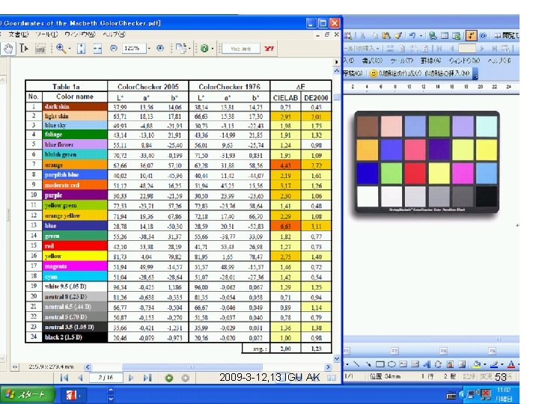Click the magenta color name cell in table

coord(75,266)
